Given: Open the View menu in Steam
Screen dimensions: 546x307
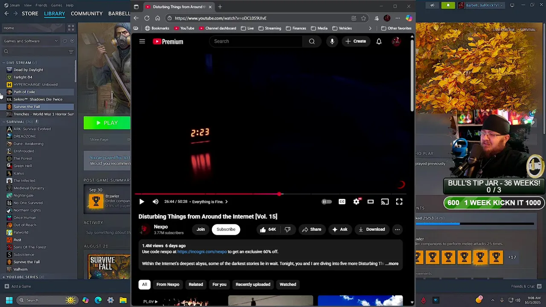Looking at the screenshot, I should click(28, 5).
